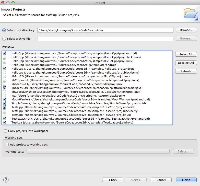This screenshot has width=200, height=186.
Task: Select the 'Select root directory' radio button
Action: tap(4, 30)
